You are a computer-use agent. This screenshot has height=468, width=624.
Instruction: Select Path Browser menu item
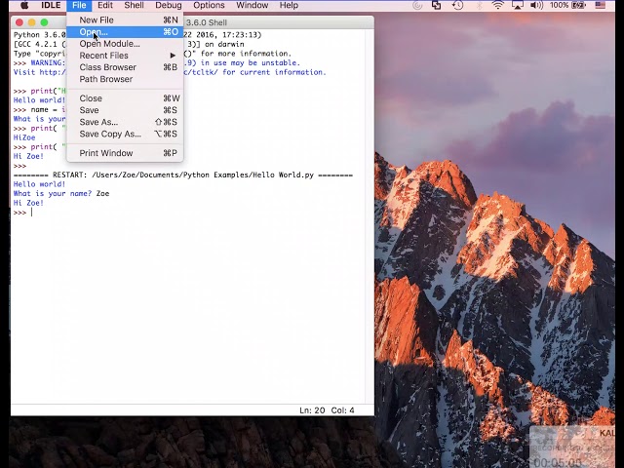pos(125,79)
